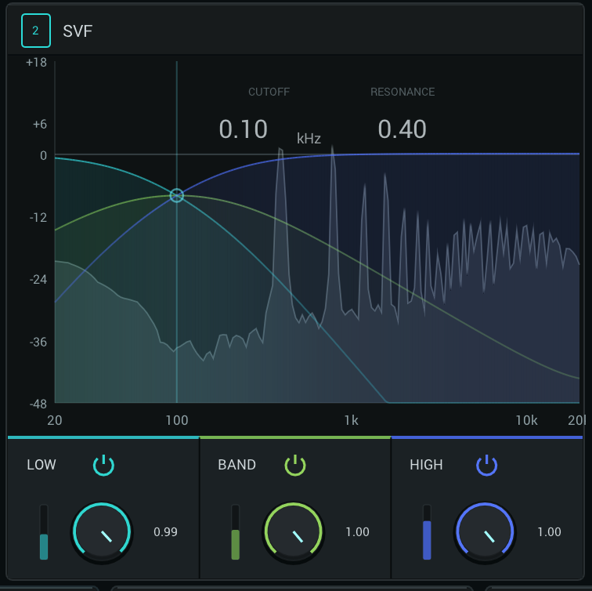Click the 100 frequency axis label
The height and width of the screenshot is (591, 592).
(177, 420)
